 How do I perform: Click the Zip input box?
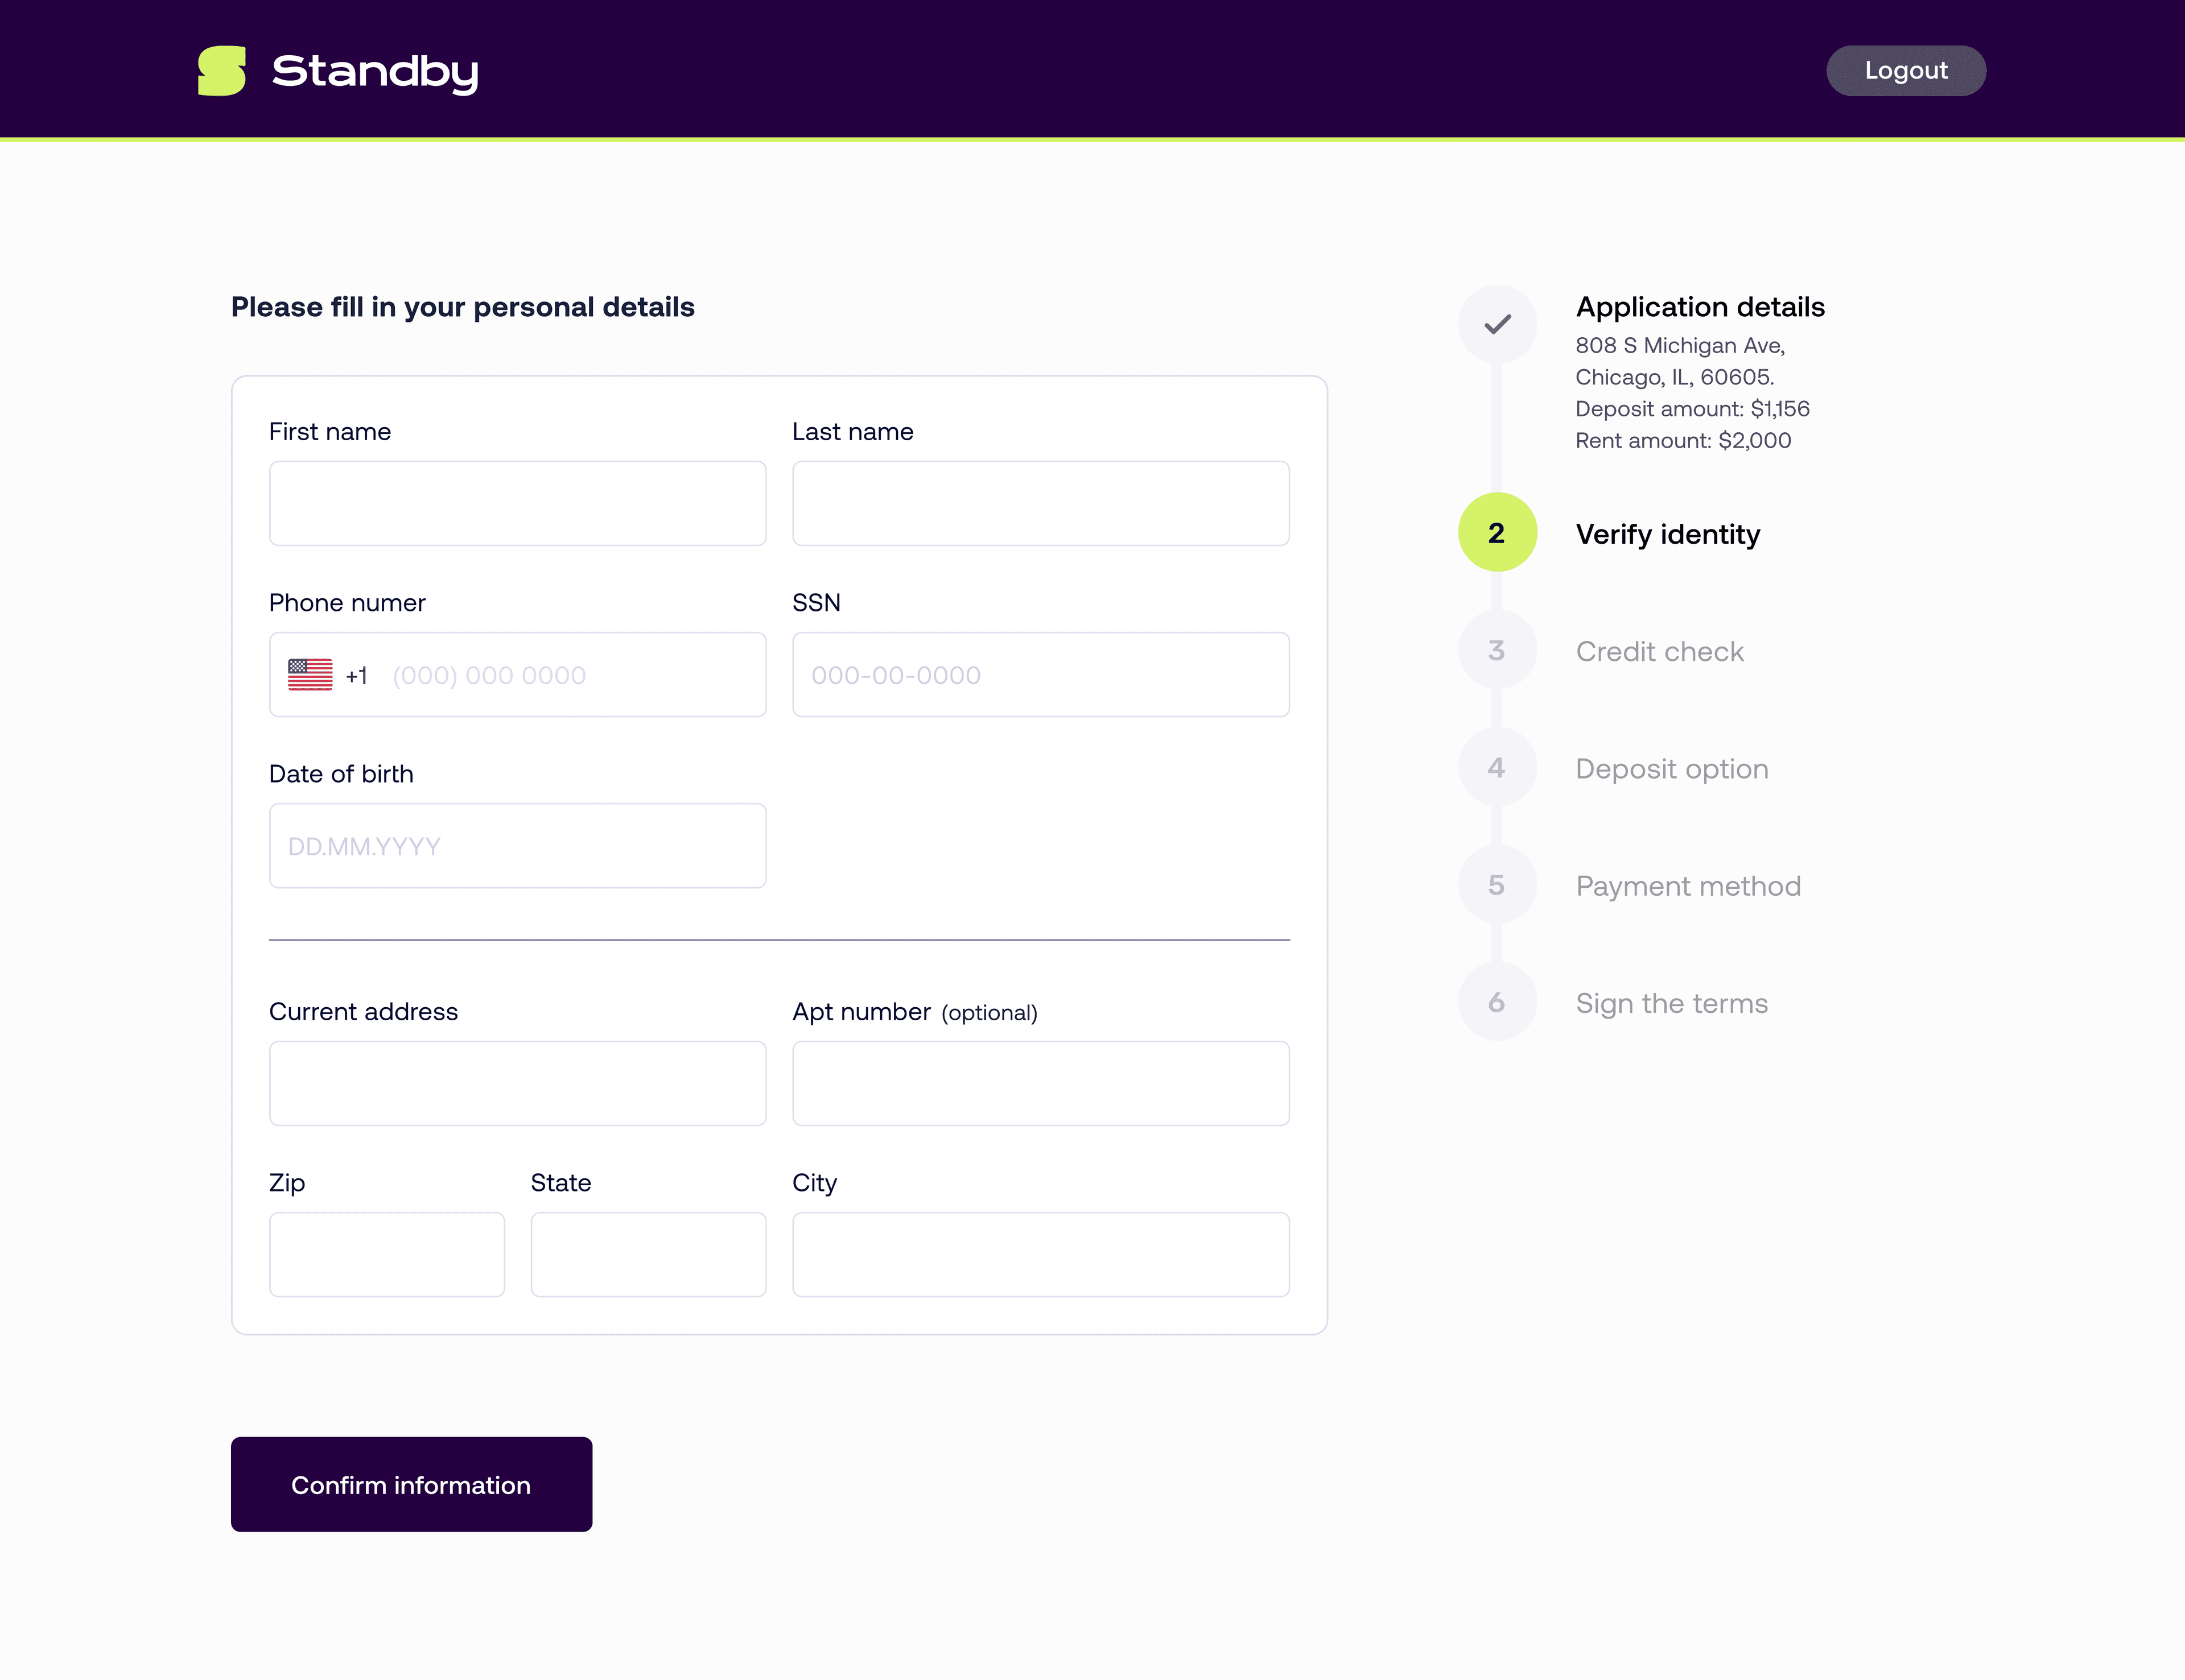coord(387,1255)
